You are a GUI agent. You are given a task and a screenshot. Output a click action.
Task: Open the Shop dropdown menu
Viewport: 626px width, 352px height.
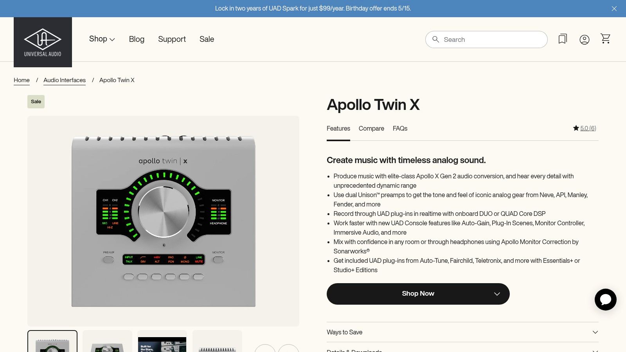102,39
